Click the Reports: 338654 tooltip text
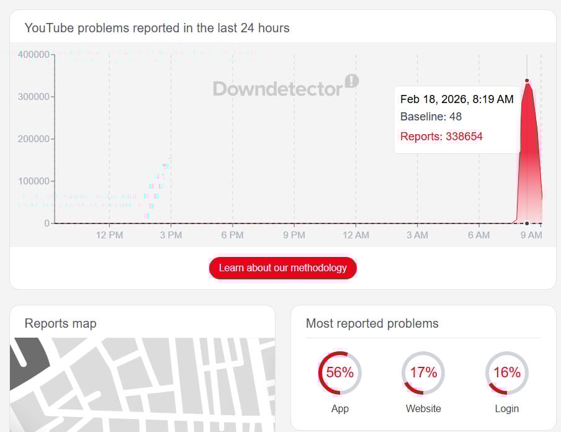 coord(441,137)
